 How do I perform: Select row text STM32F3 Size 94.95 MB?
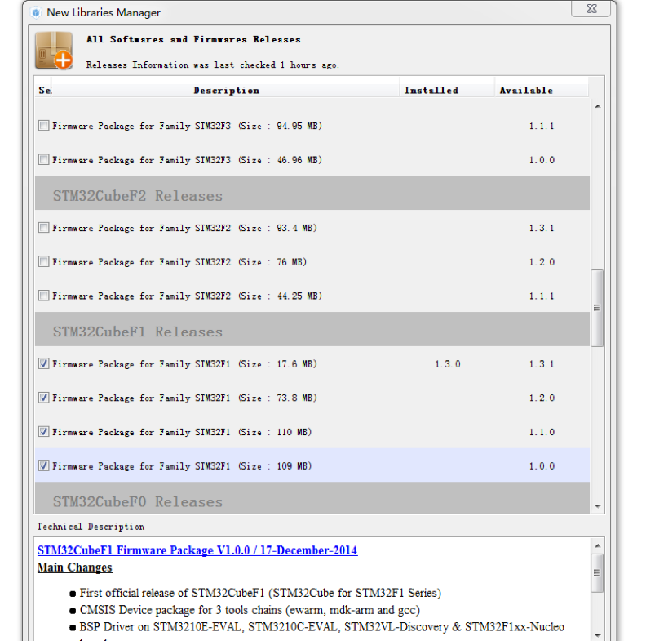tap(187, 126)
